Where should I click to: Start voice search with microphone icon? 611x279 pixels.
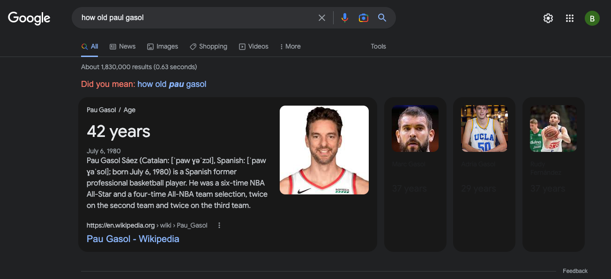pos(345,18)
